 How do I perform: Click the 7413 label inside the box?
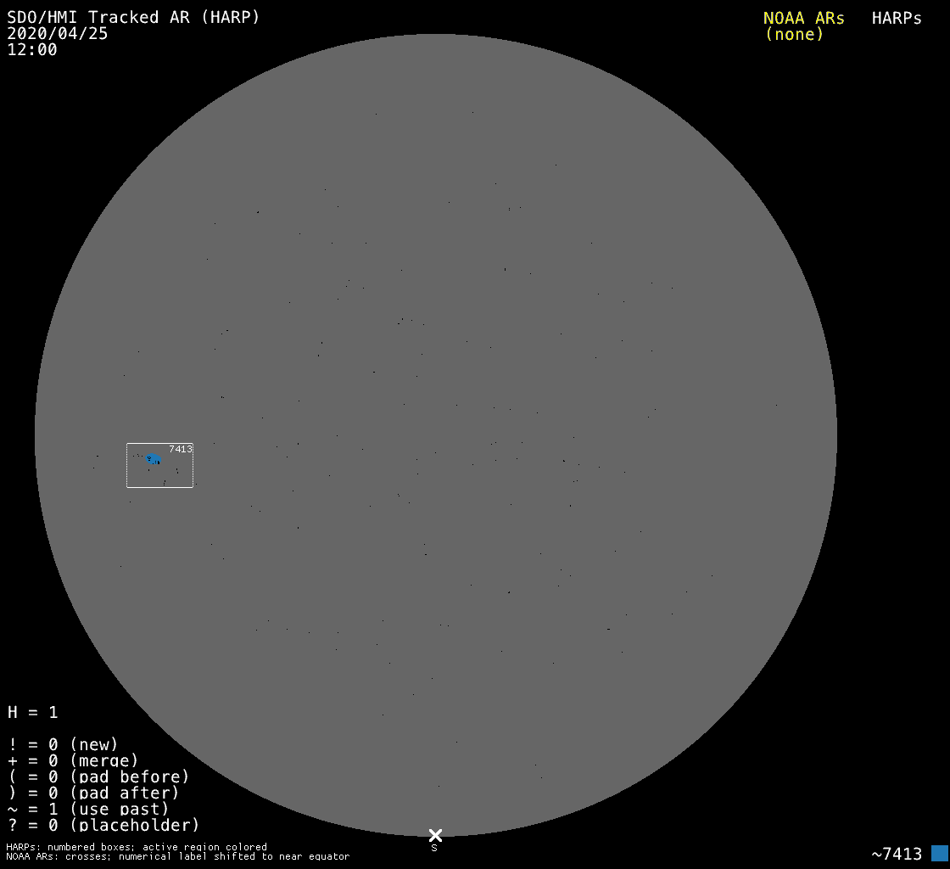[181, 449]
